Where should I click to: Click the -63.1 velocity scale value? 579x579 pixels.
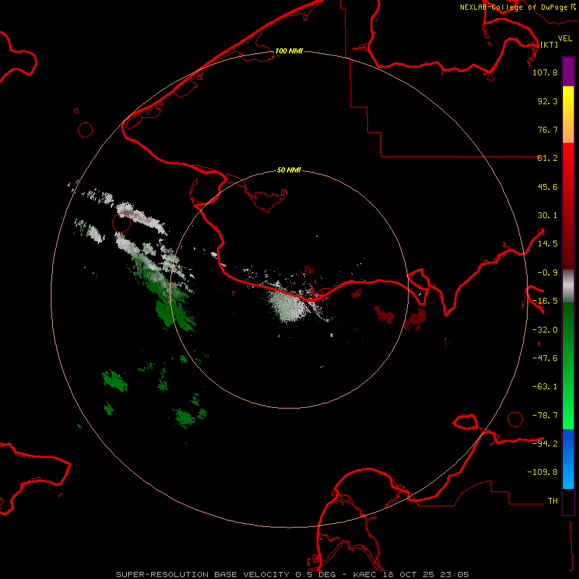coord(545,387)
